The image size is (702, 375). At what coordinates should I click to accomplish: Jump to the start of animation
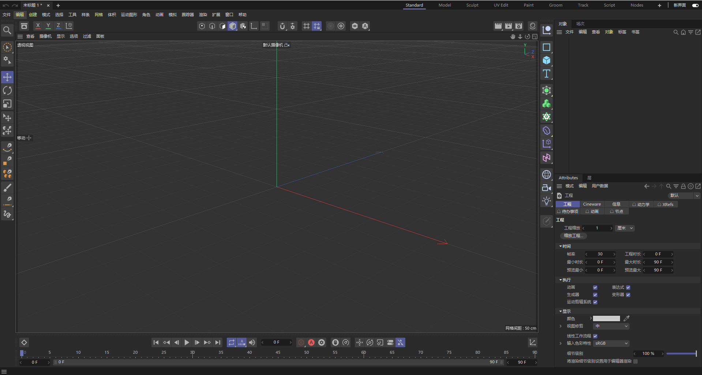click(x=156, y=342)
